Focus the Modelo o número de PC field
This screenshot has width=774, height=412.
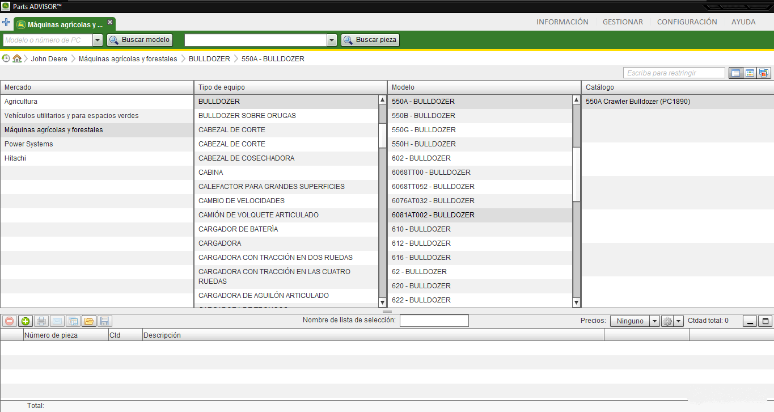click(x=48, y=40)
